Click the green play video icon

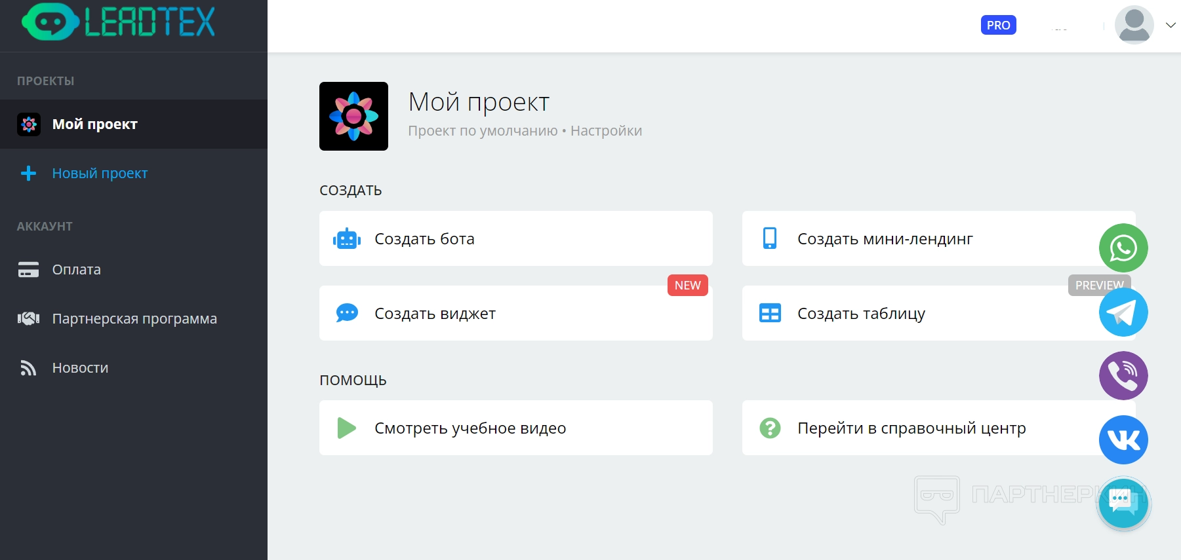click(x=346, y=428)
